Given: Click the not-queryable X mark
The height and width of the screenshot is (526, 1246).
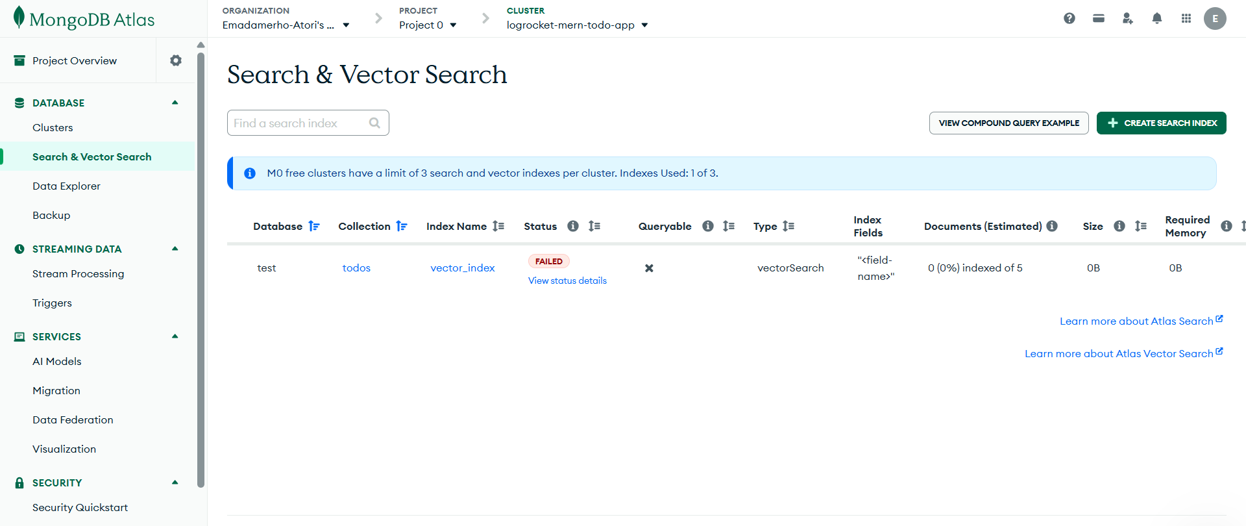Looking at the screenshot, I should (x=649, y=268).
